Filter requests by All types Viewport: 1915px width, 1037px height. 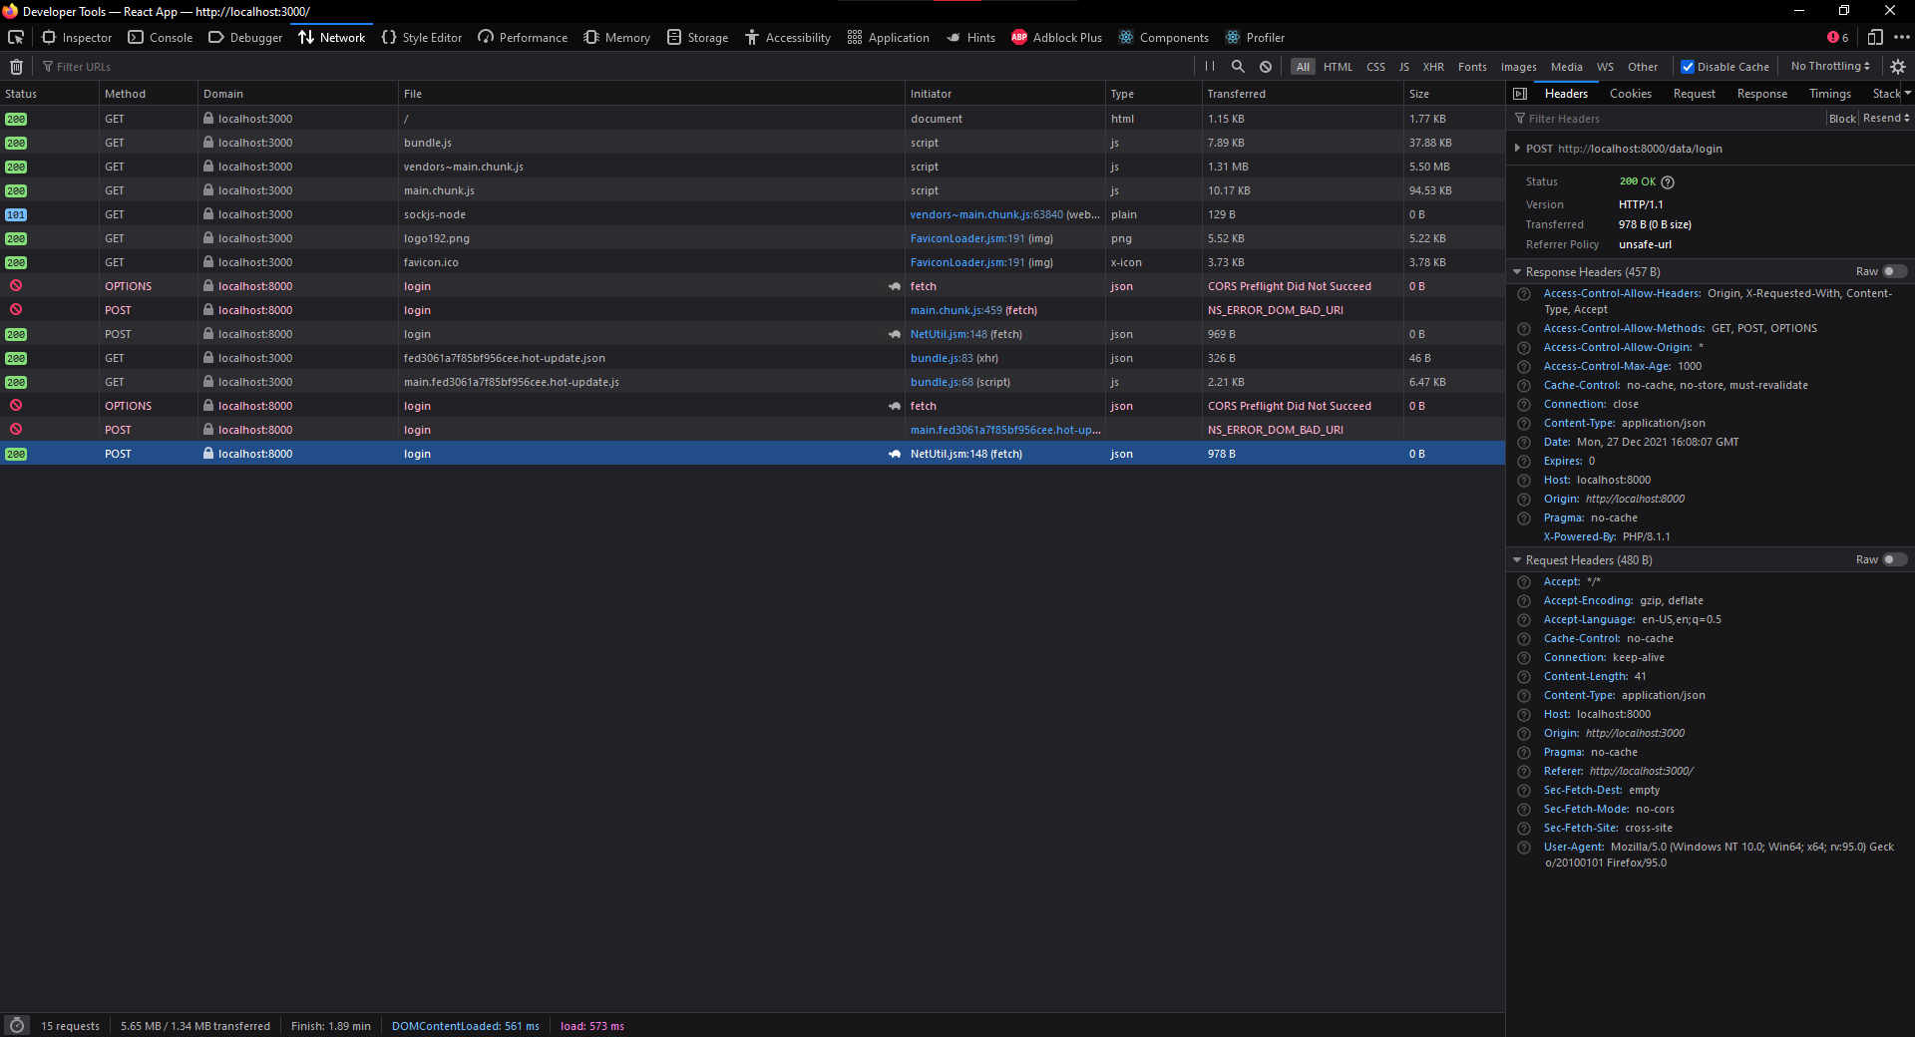1303,67
